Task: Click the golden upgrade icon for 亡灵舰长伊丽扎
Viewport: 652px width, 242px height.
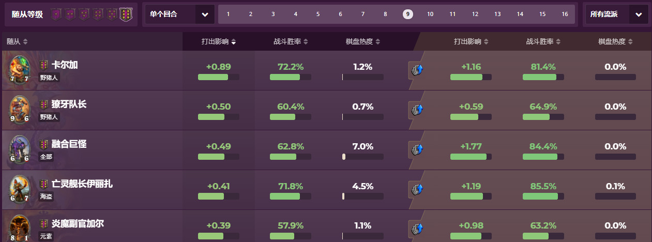Action: (416, 190)
